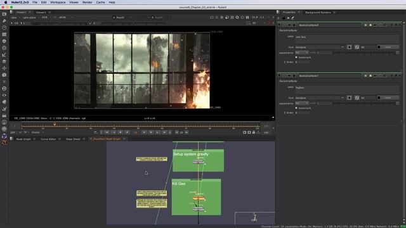This screenshot has height=228, width=406.
Task: Open the Global frame range dropdown
Action: click(37, 132)
